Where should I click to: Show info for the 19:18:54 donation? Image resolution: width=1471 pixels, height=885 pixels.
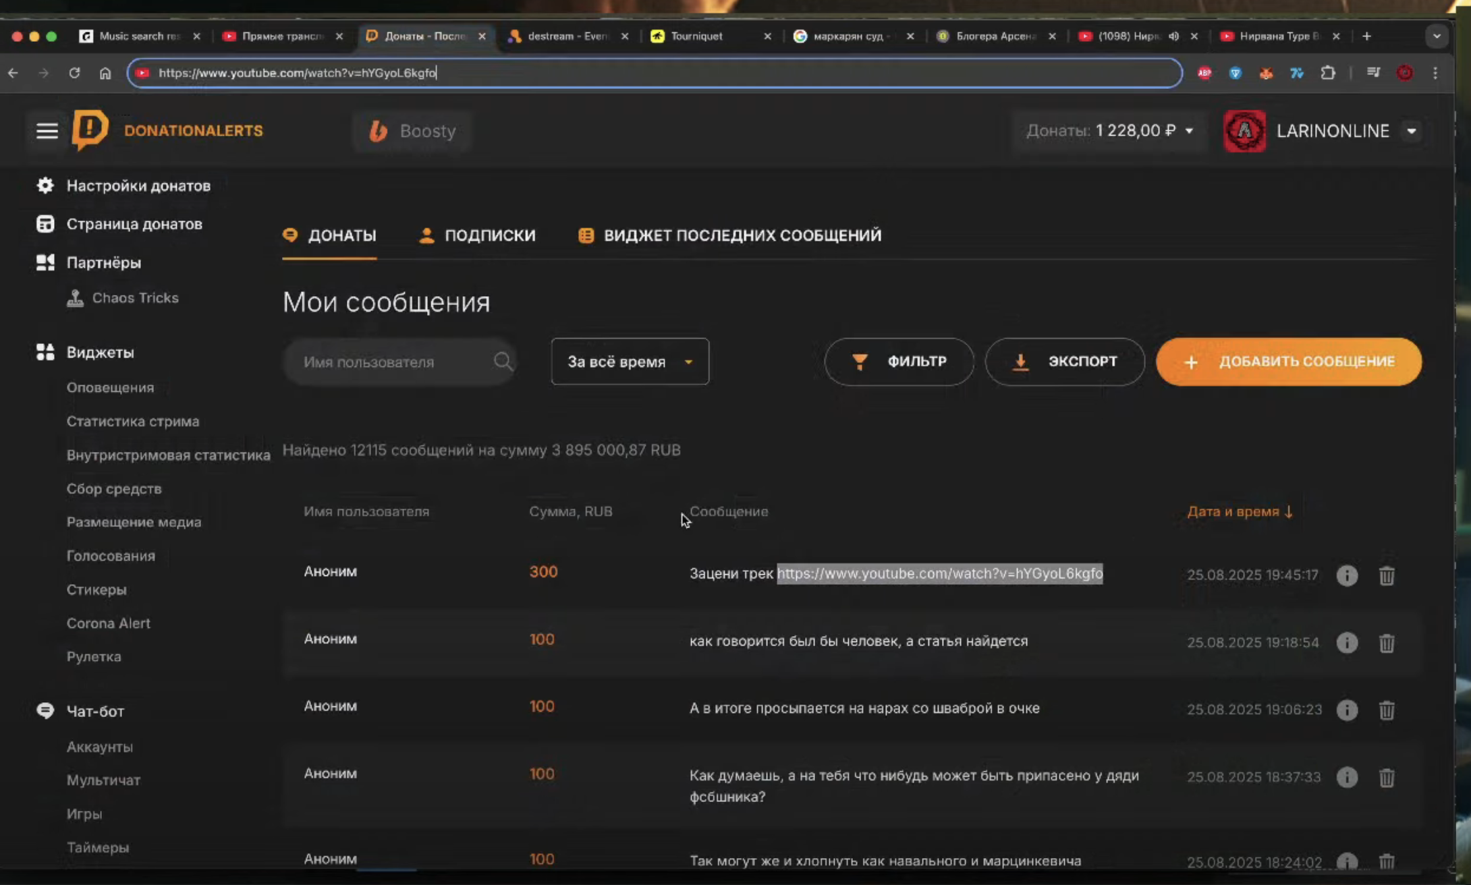[1347, 642]
